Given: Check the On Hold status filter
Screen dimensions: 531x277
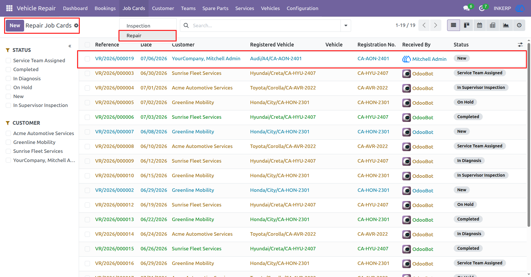Looking at the screenshot, I should tap(8, 87).
